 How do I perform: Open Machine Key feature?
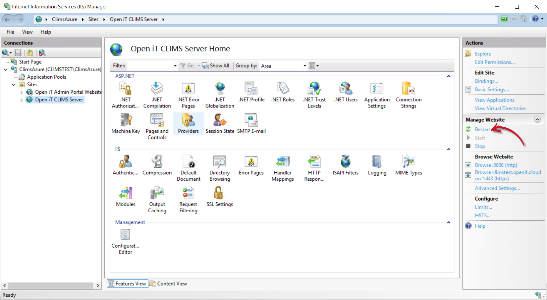126,124
